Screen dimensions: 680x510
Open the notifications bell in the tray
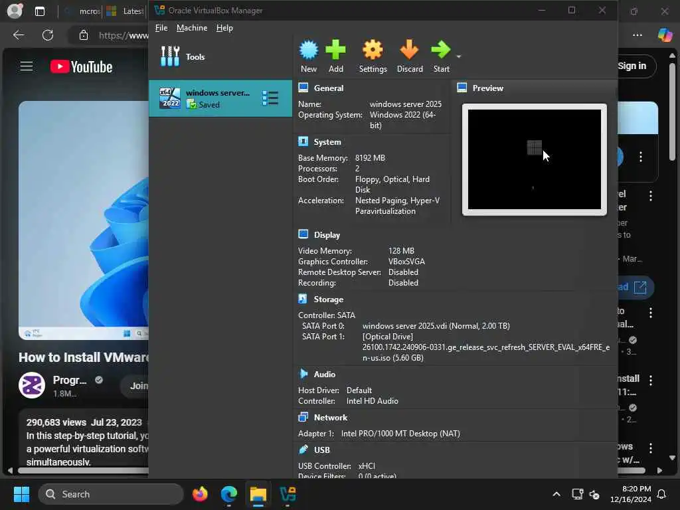(x=662, y=494)
